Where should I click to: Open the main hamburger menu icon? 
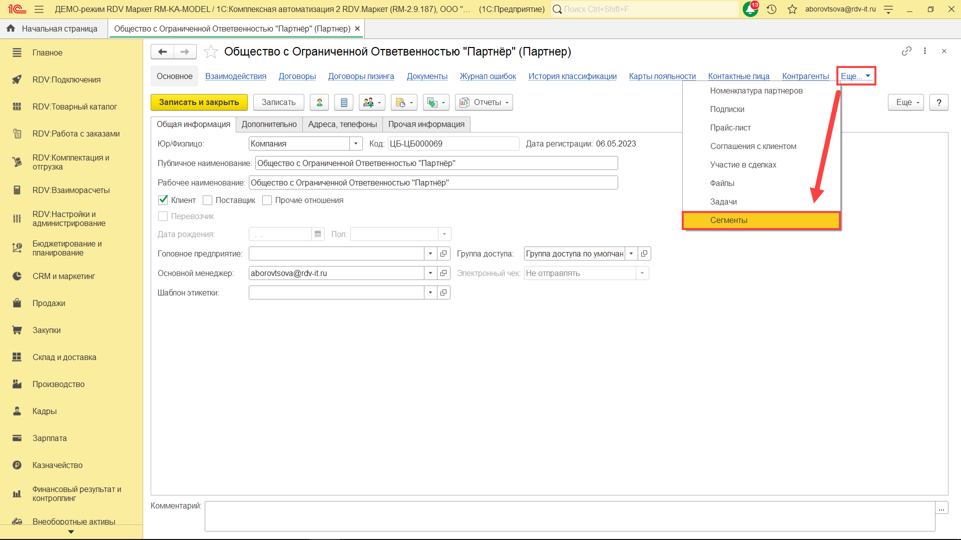click(39, 9)
